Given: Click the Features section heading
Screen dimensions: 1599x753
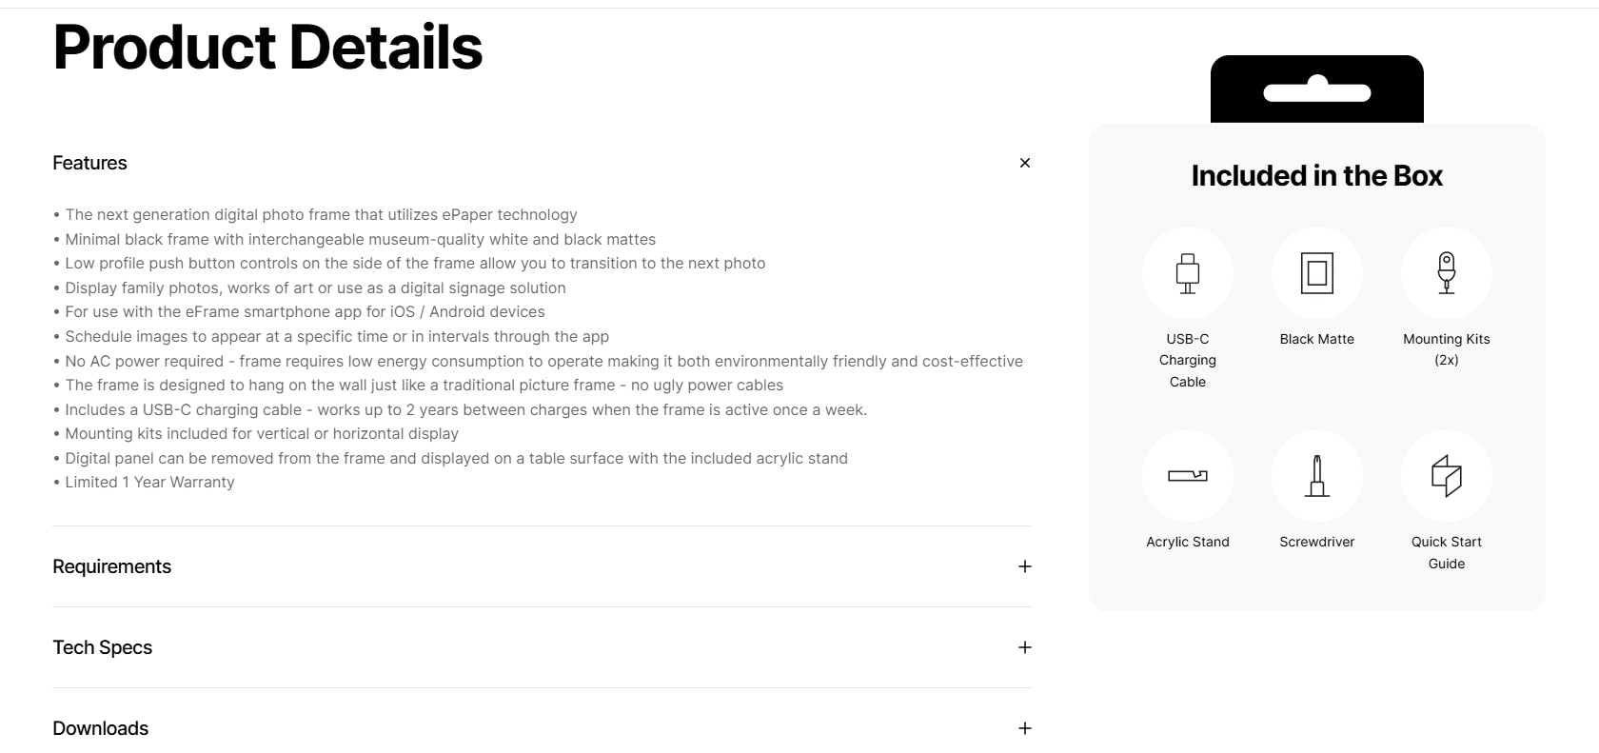Looking at the screenshot, I should [x=89, y=163].
